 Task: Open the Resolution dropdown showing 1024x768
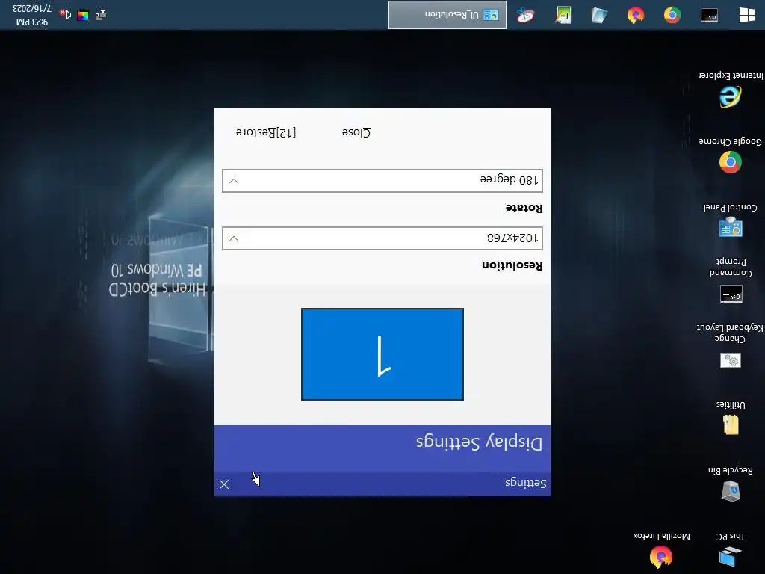coord(382,238)
